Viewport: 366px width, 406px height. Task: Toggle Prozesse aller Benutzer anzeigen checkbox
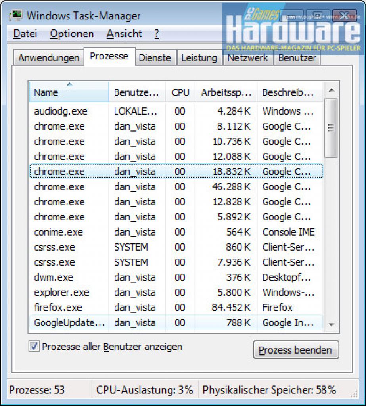pyautogui.click(x=34, y=346)
